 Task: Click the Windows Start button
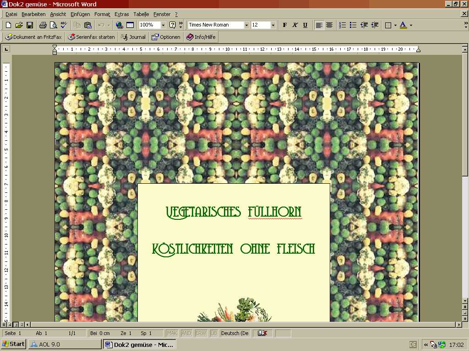14,344
